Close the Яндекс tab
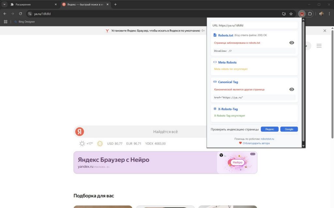 (x=108, y=4)
